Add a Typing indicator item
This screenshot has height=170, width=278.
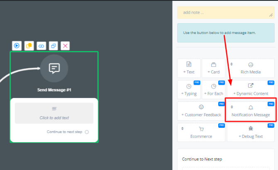[189, 90]
